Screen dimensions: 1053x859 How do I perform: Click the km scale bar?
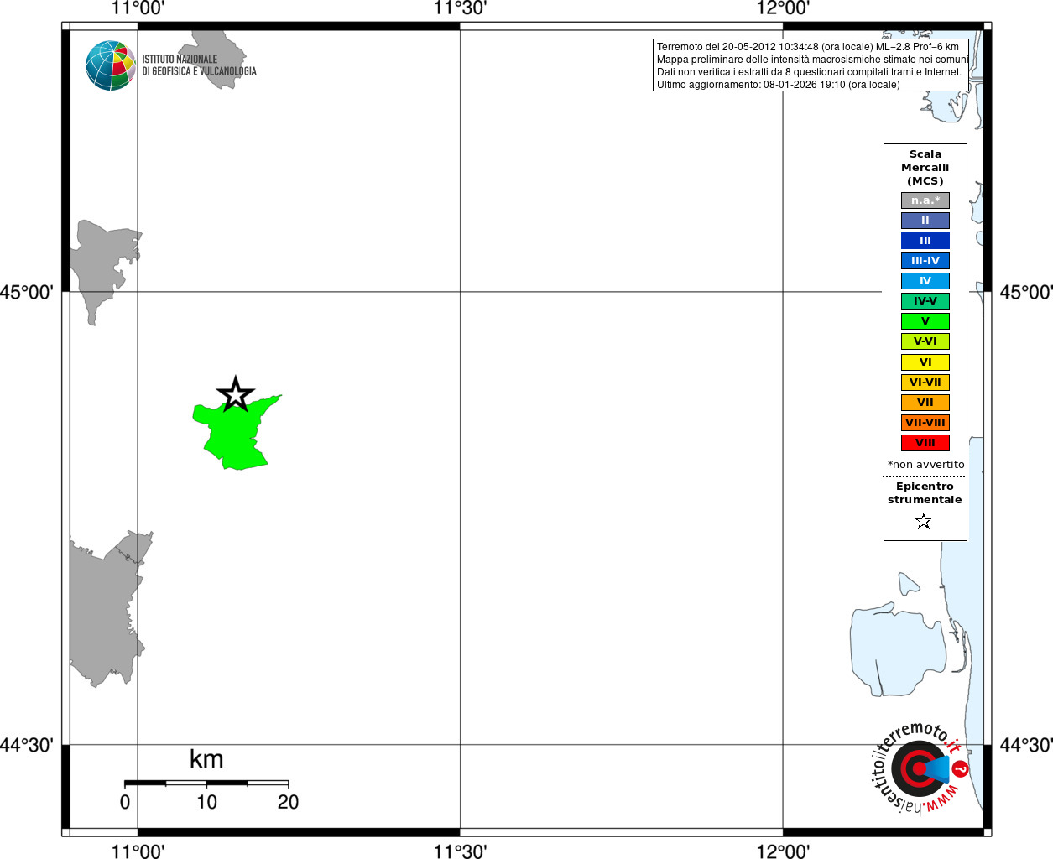point(206,784)
